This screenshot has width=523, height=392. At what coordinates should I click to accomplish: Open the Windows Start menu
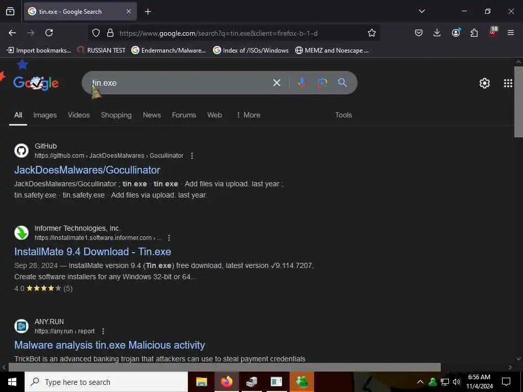(12, 382)
